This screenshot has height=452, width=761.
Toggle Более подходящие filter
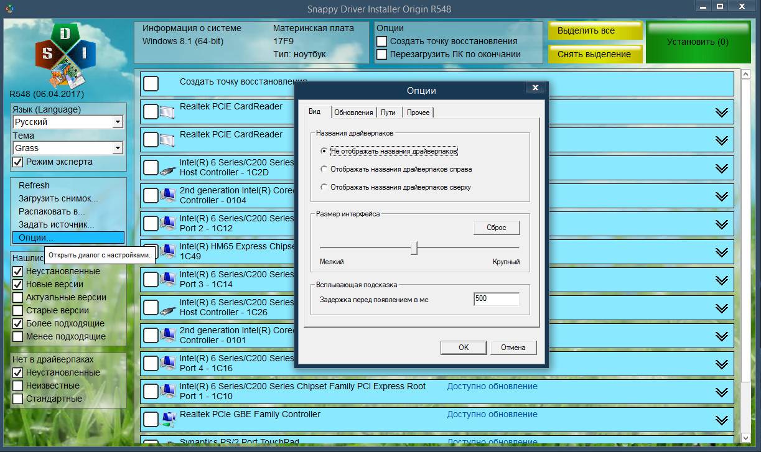click(x=18, y=323)
